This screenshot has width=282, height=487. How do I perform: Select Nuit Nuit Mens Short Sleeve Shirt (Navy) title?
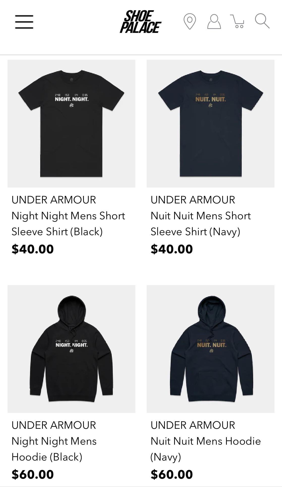[x=201, y=224]
